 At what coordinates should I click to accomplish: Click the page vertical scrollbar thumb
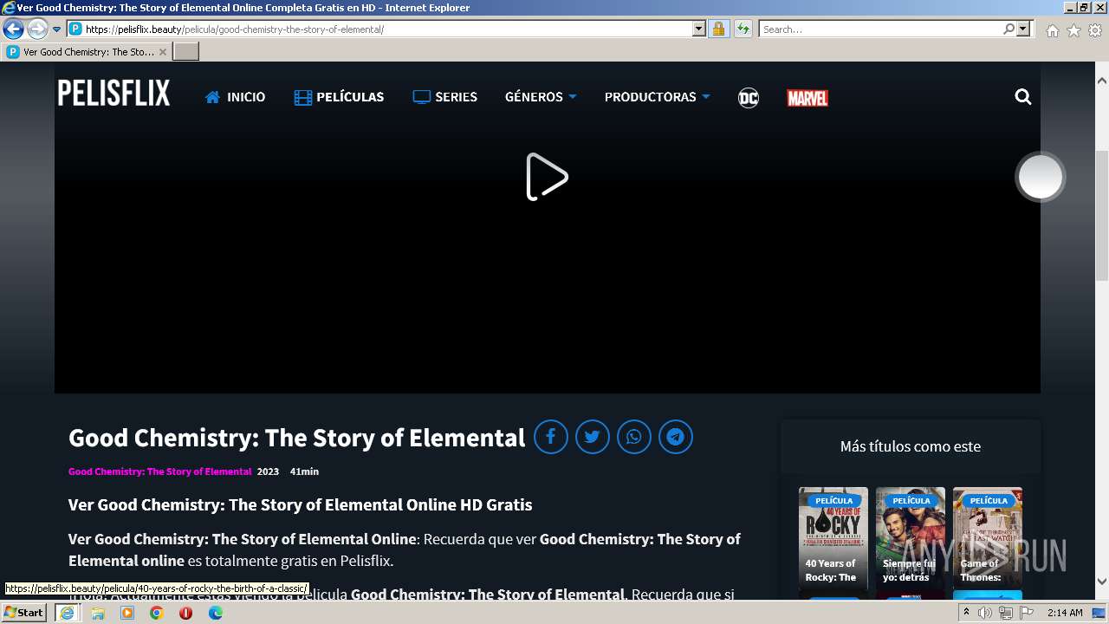point(1102,215)
